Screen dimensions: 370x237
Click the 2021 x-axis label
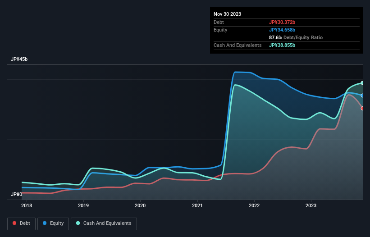click(x=197, y=205)
